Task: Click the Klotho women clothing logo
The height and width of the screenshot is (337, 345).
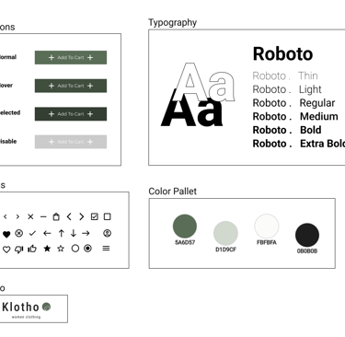Action: click(x=27, y=309)
